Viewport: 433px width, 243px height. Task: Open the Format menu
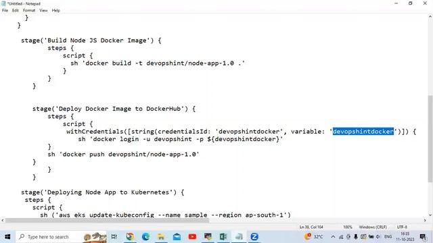(29, 11)
